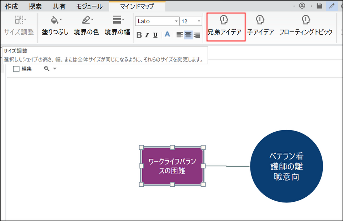Click the 兄弟アイデア (sibling idea) button
Screen dimensions: 343x221
[225, 26]
